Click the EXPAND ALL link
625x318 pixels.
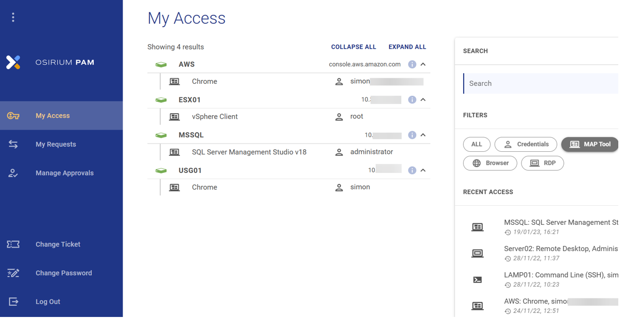point(407,46)
